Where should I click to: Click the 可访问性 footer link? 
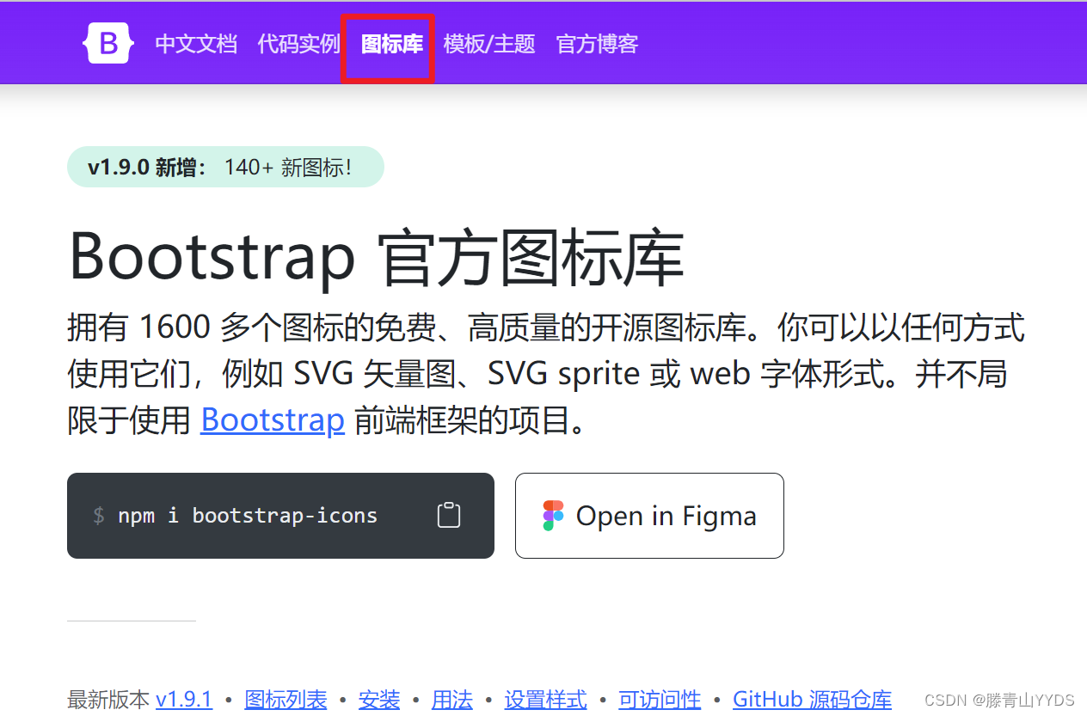659,700
